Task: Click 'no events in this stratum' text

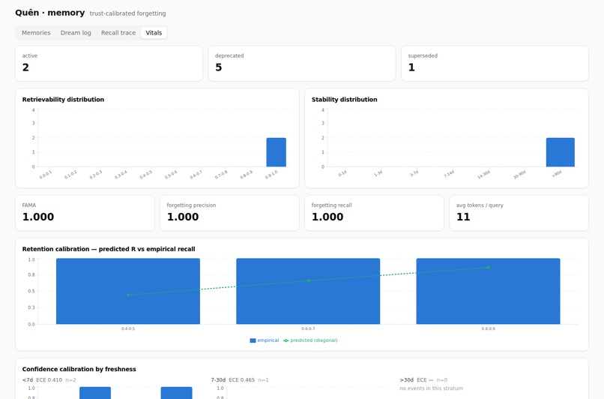Action: (x=431, y=388)
